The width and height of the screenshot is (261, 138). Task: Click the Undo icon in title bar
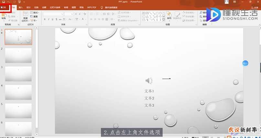click(x=9, y=2)
